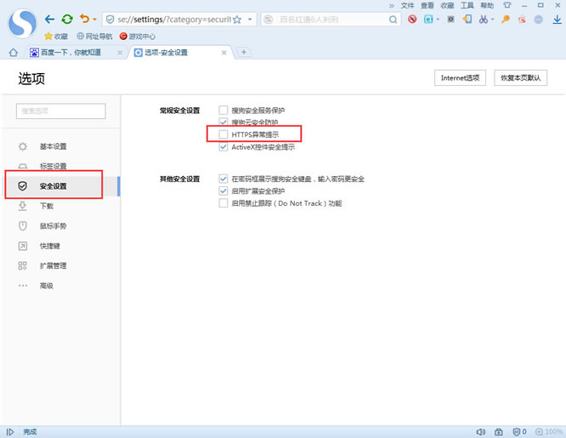Click the shield icon in address bar
Image resolution: width=566 pixels, height=438 pixels.
pyautogui.click(x=110, y=20)
